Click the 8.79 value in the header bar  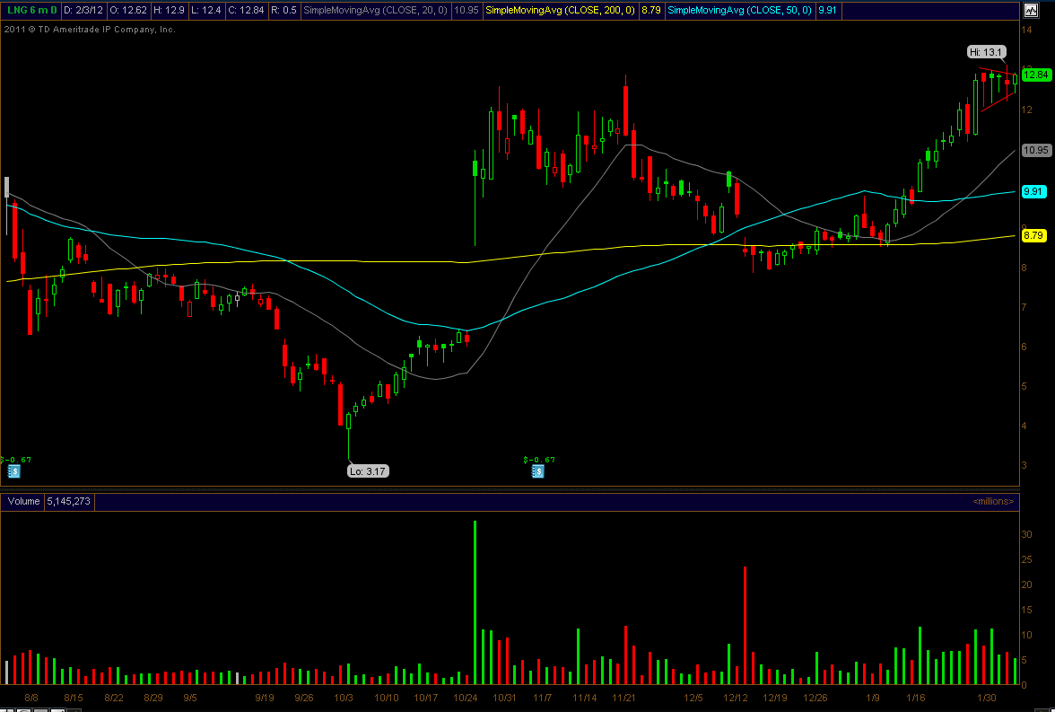[x=650, y=10]
